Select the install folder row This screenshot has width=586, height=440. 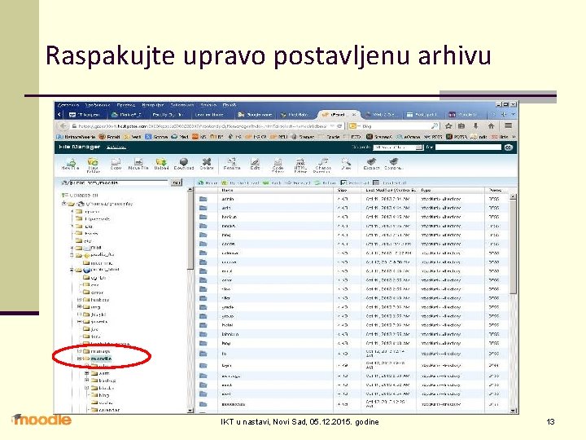[352, 325]
